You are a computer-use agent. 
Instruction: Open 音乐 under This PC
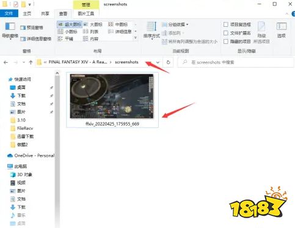(18, 215)
